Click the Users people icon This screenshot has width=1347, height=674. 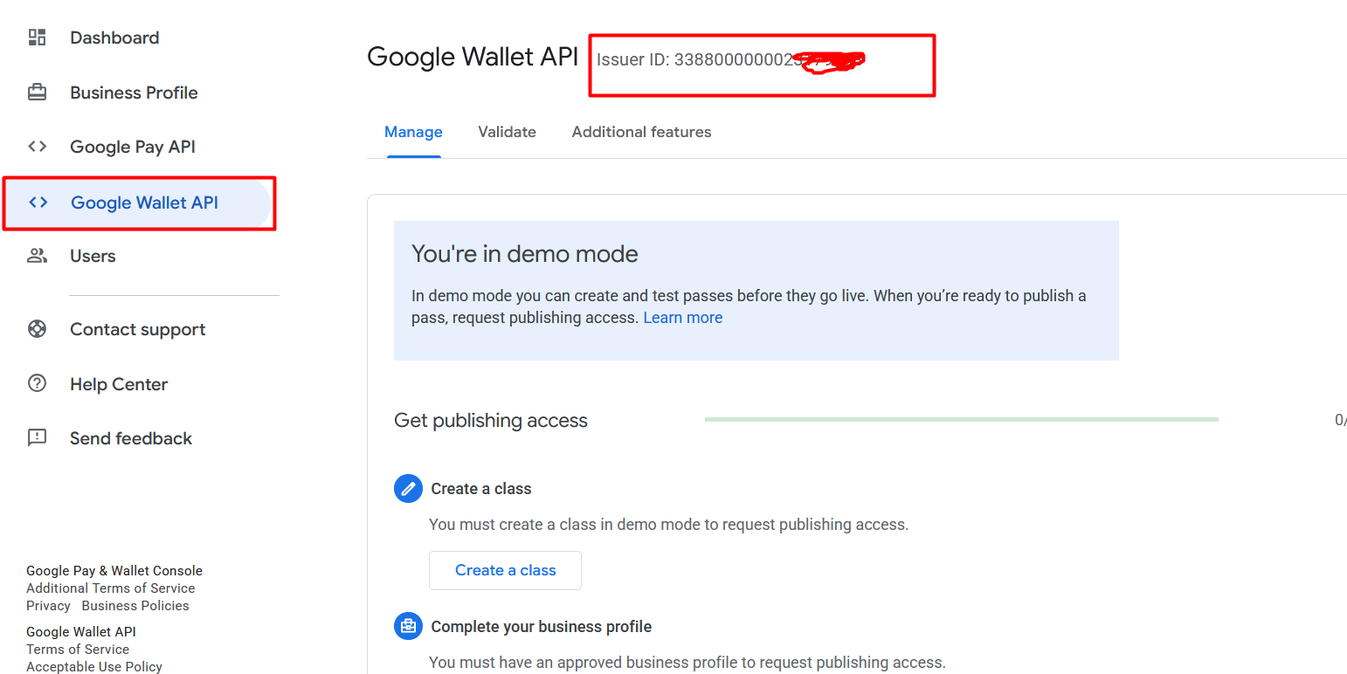click(x=37, y=256)
